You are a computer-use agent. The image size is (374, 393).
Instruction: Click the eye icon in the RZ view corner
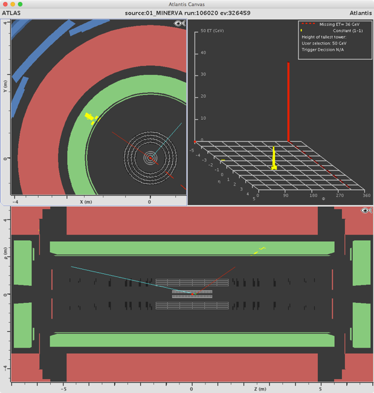click(365, 210)
